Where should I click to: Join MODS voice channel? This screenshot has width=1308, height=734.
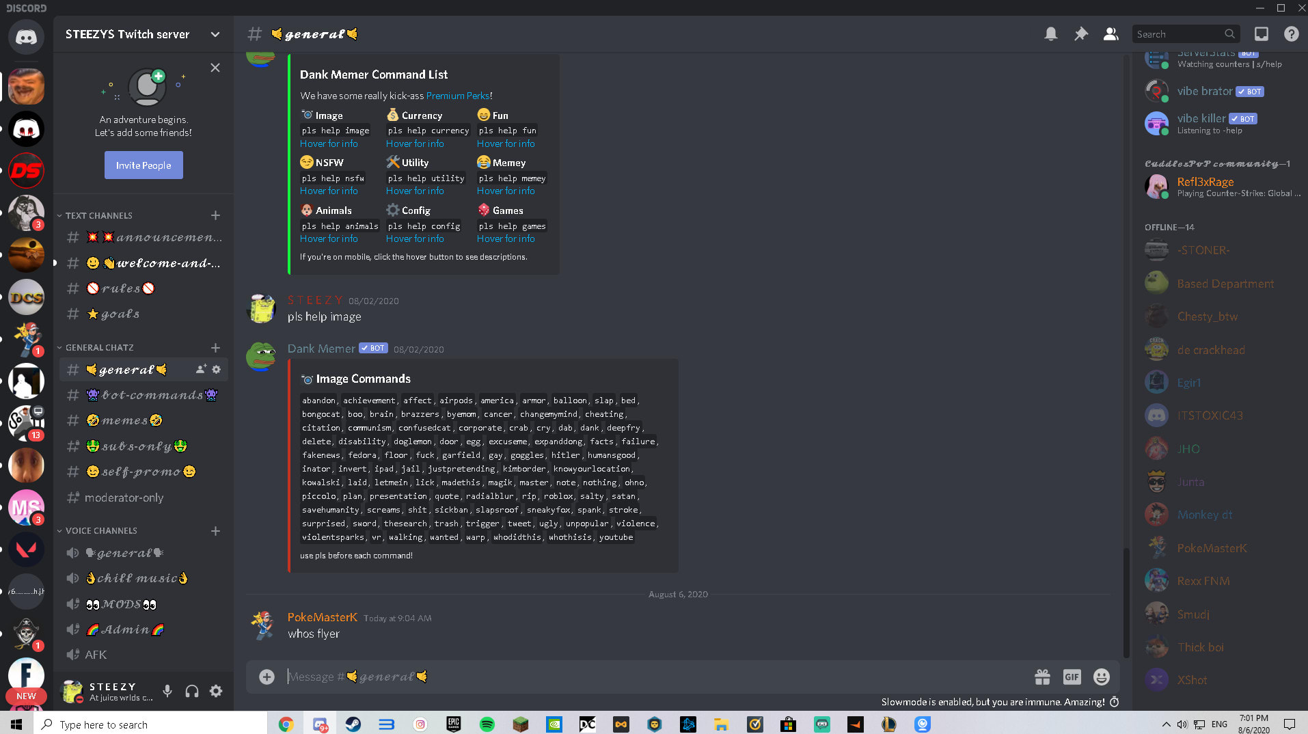[144, 604]
